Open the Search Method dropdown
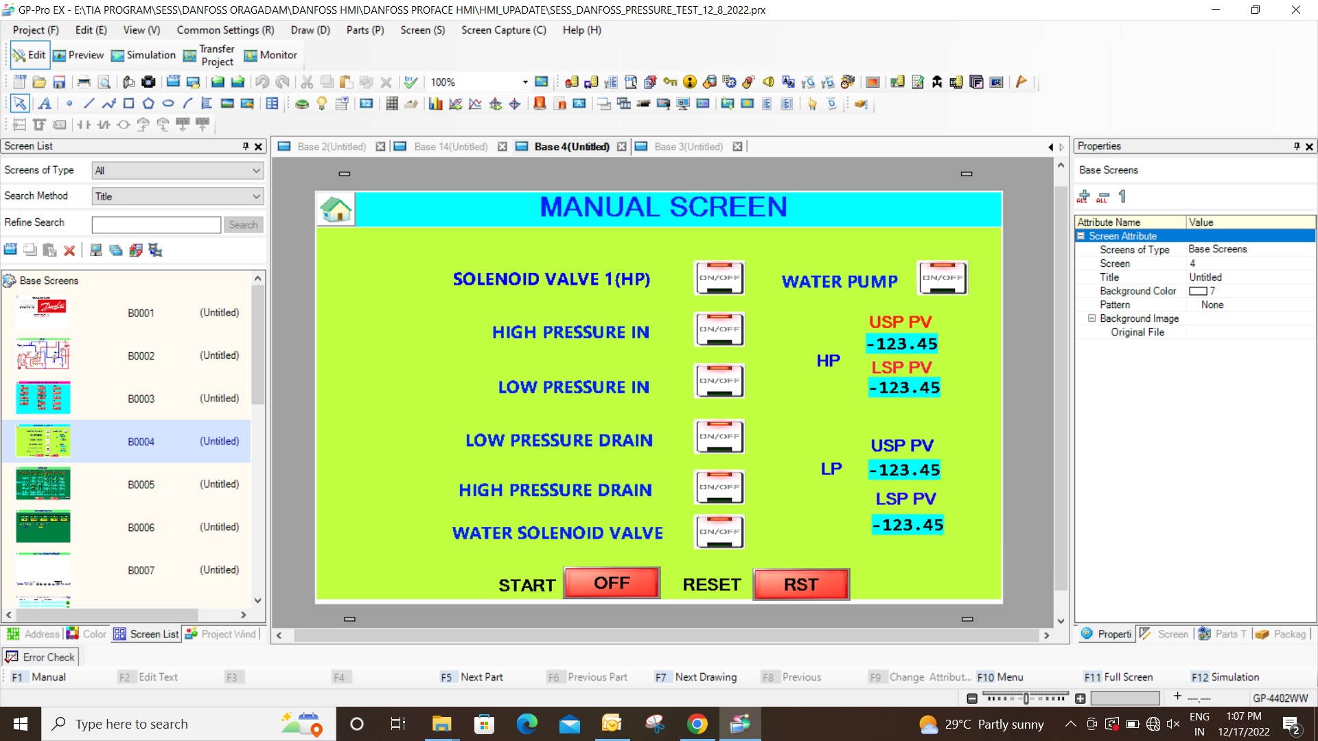This screenshot has height=741, width=1318. 177,196
